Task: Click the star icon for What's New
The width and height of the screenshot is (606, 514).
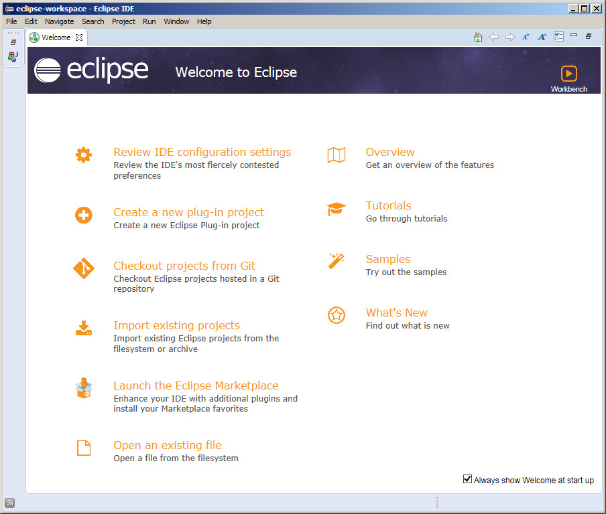Action: 337,315
